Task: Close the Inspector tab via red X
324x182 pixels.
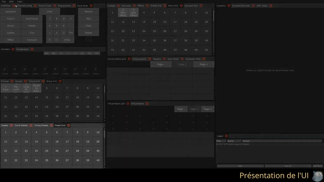Action: (229, 6)
